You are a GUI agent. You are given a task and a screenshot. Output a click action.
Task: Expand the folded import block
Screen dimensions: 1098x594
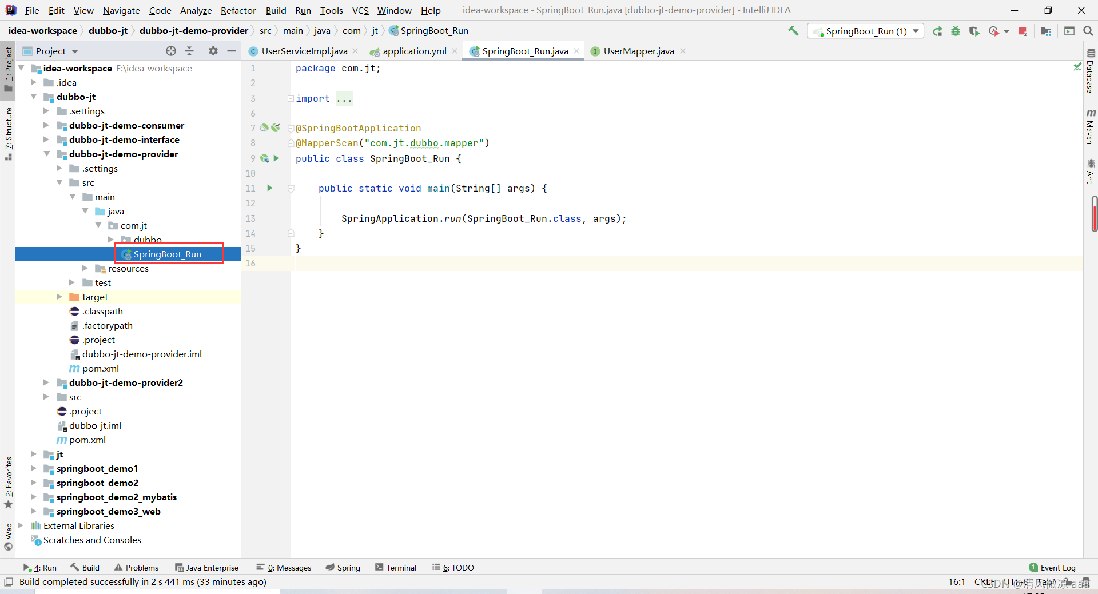(x=291, y=98)
